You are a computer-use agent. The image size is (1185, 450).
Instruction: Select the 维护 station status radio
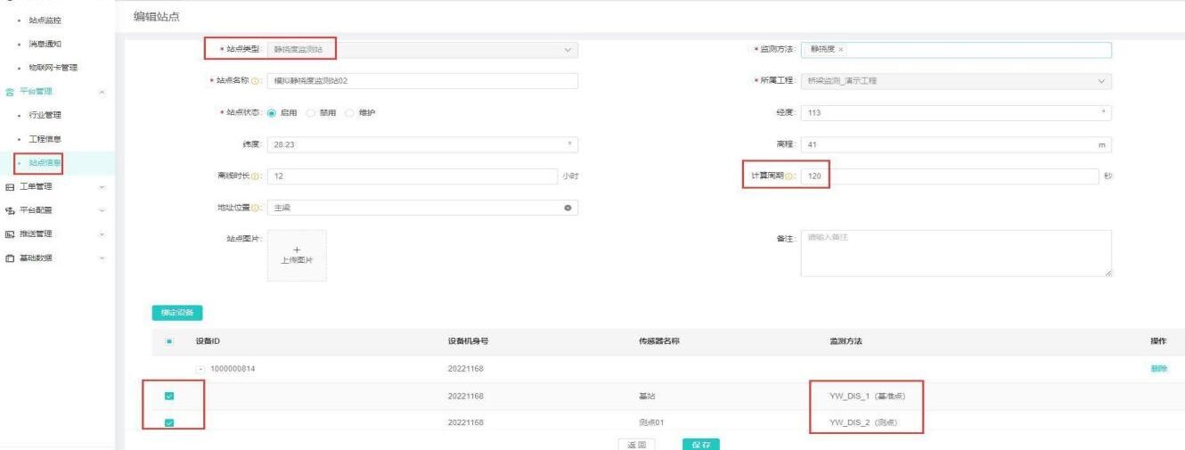tap(350, 113)
